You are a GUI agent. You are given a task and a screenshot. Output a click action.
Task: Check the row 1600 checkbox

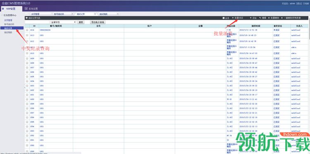27,99
